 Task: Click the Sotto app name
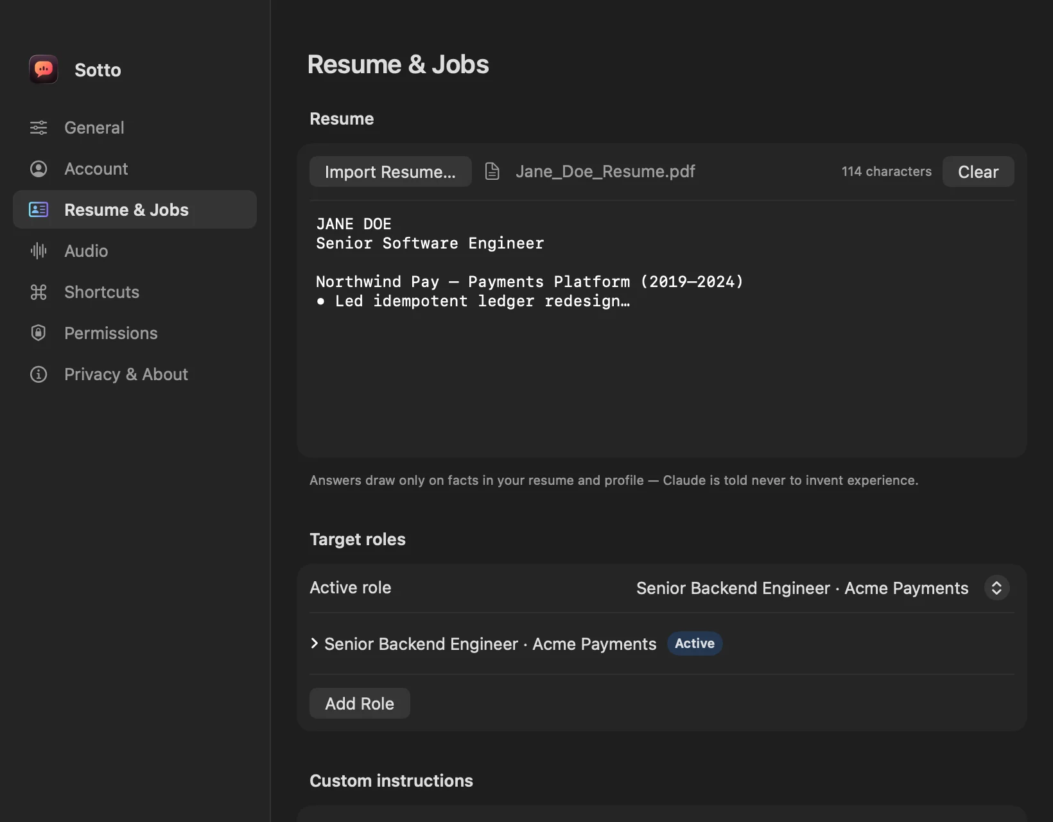click(x=98, y=70)
